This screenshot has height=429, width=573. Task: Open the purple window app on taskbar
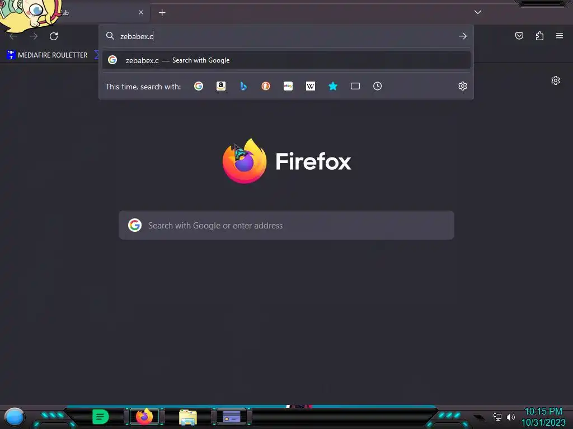click(x=232, y=417)
